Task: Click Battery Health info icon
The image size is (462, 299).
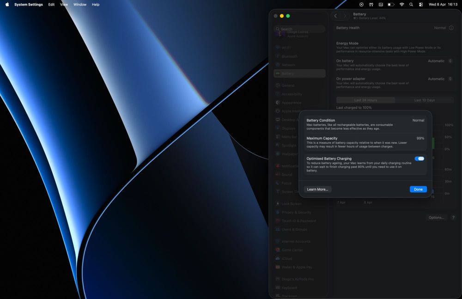Action: tap(450, 28)
